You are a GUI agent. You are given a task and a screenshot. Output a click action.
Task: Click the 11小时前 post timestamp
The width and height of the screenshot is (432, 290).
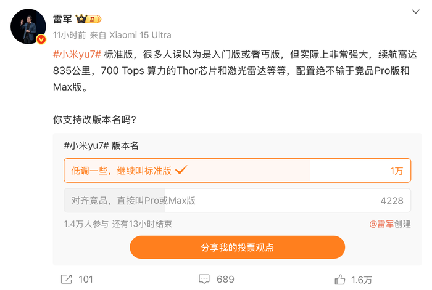point(69,35)
